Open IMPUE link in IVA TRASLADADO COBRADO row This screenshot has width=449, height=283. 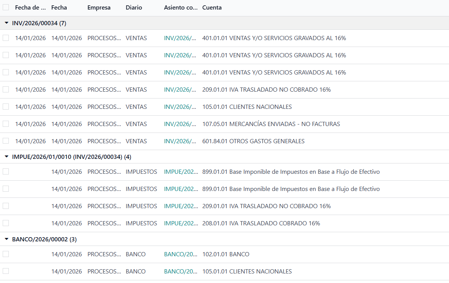(181, 223)
